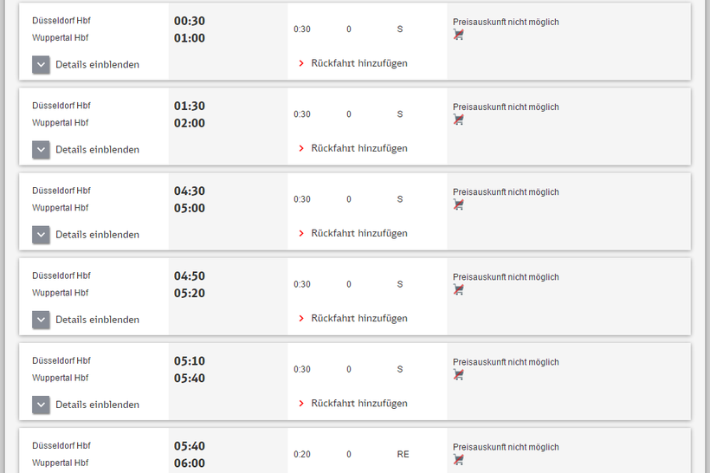
Task: Show details of the 01:30 departure
Action: click(x=41, y=149)
